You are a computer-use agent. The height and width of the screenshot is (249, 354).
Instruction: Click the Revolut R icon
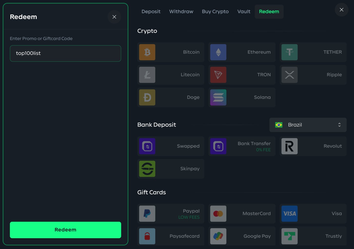coord(290,146)
